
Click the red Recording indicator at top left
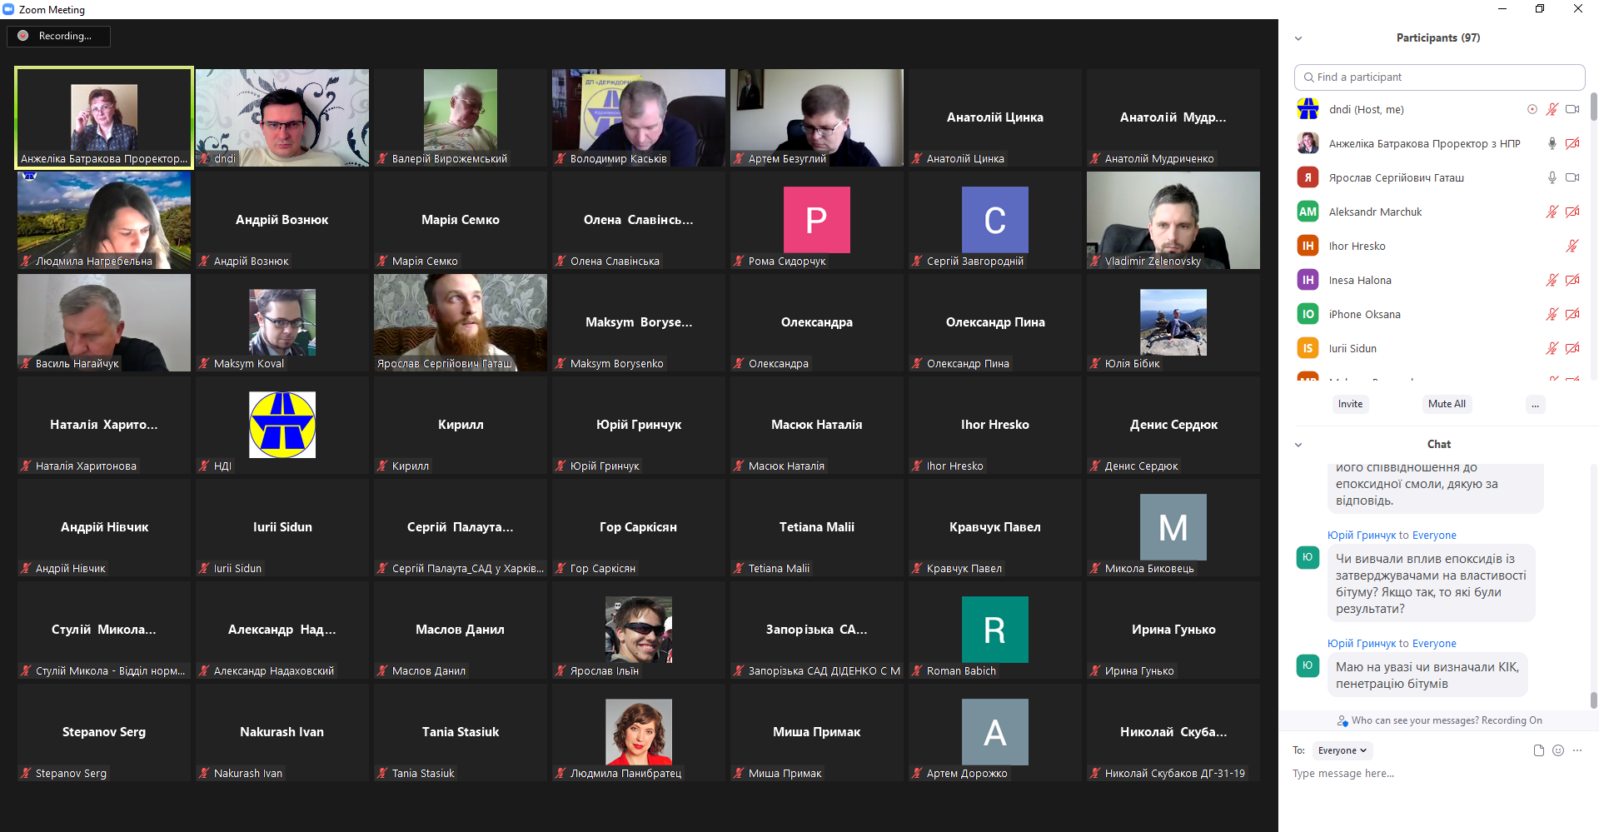coord(23,36)
